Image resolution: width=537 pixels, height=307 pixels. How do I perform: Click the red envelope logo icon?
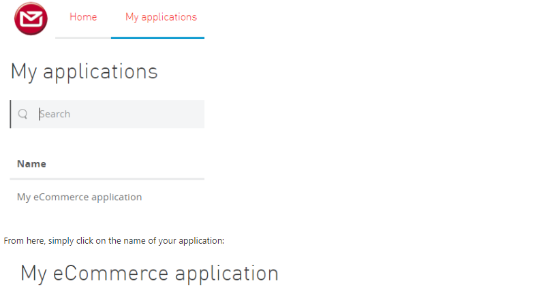31,18
